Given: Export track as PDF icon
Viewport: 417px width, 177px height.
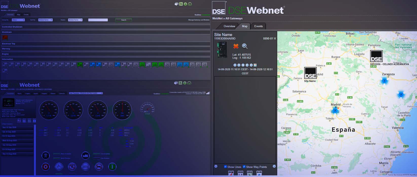Looking at the screenshot, I should click(x=231, y=173).
